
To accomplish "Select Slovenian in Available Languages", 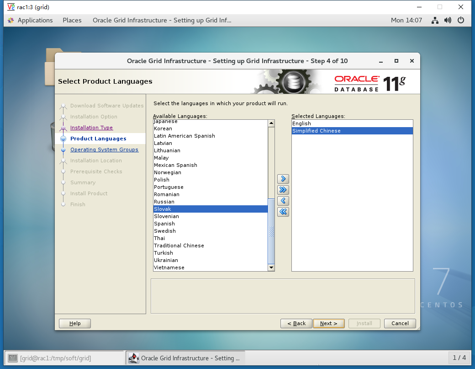I will pyautogui.click(x=210, y=216).
